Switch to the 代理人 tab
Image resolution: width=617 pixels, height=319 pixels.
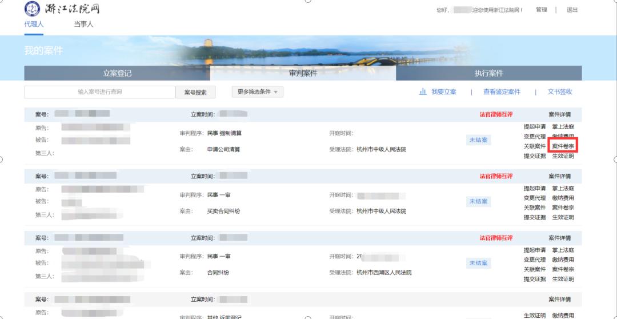pos(34,24)
